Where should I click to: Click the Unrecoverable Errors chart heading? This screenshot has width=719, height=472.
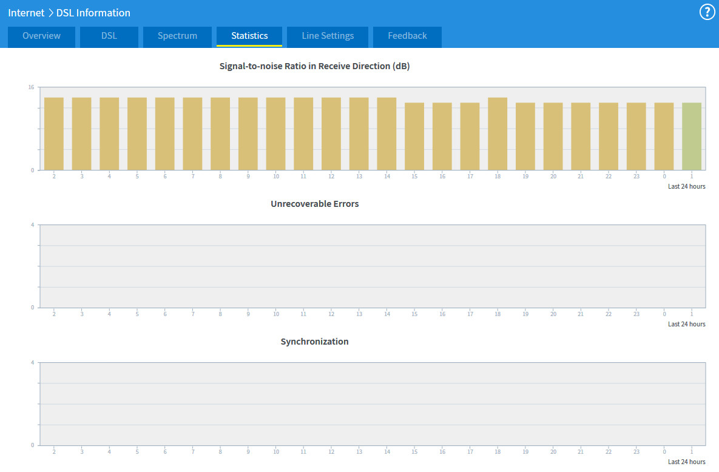(314, 204)
